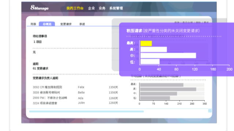
Task: Open the 业务 menu
Action: pos(102,8)
